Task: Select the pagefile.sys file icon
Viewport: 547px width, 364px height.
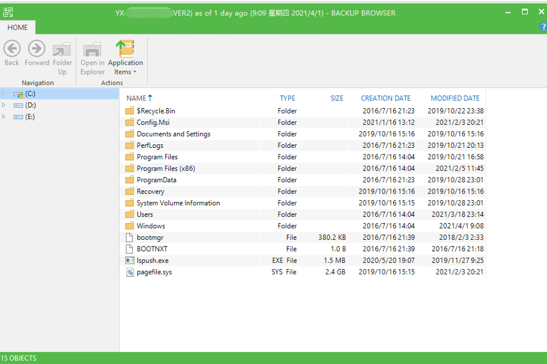Action: pos(130,272)
